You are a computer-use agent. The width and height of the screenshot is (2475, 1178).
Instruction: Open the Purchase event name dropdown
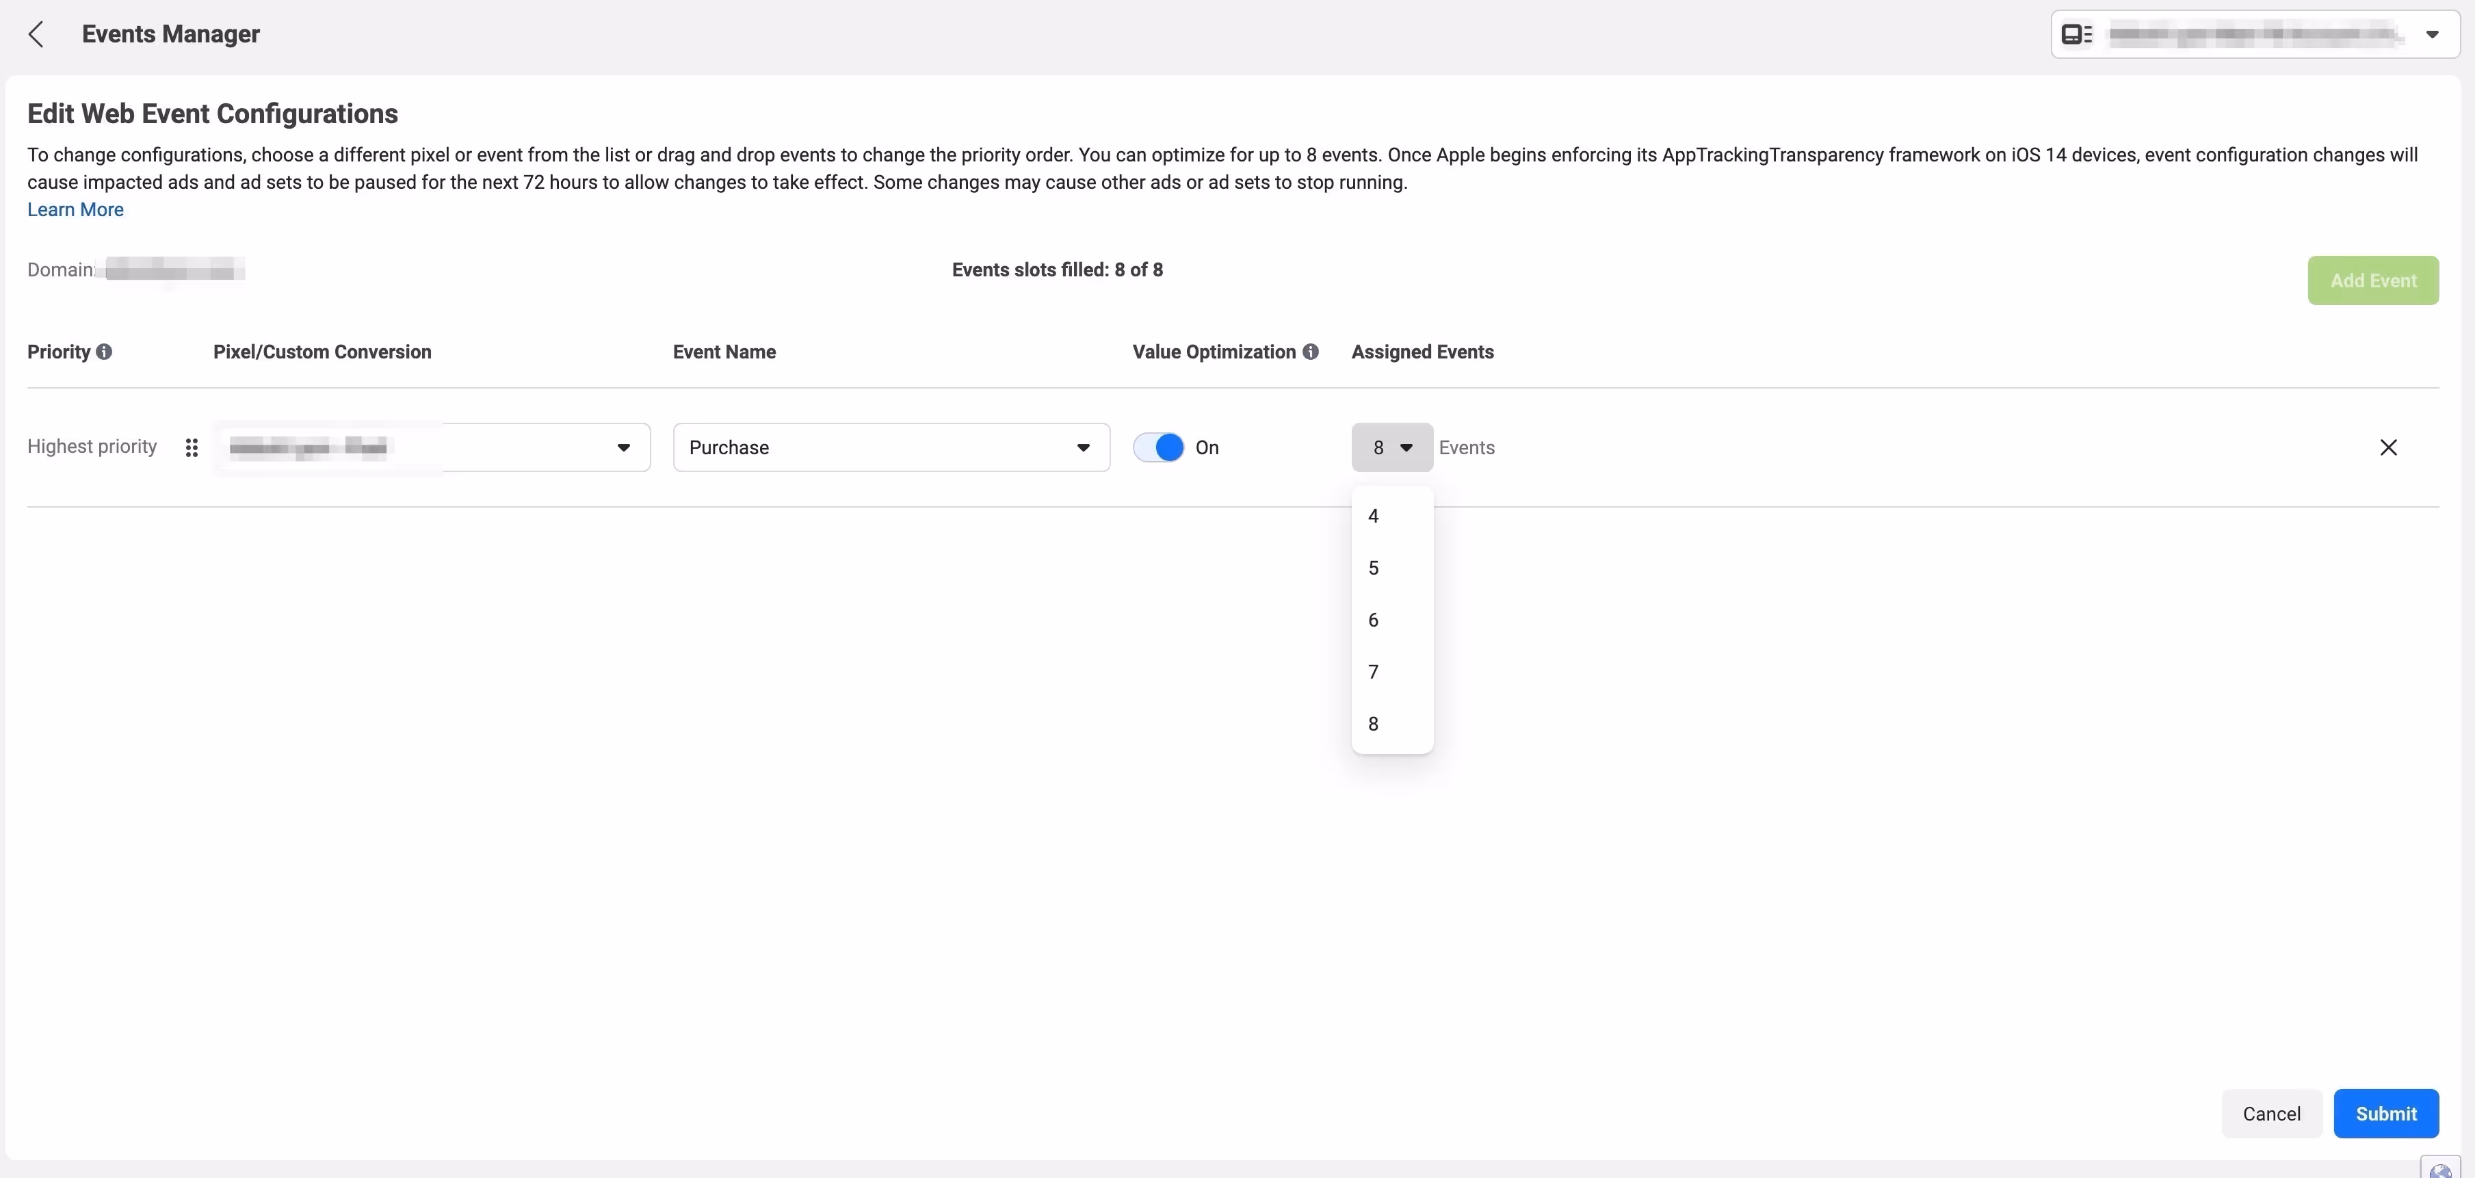(x=891, y=448)
